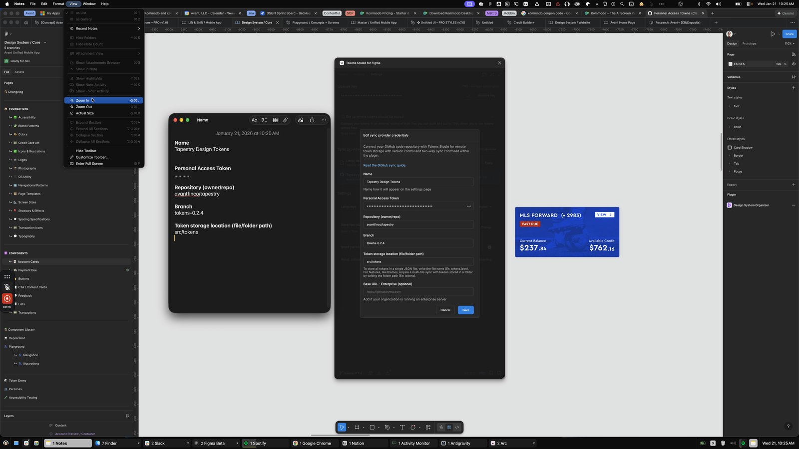Open Recent Notes submenu
This screenshot has height=449, width=799.
tap(104, 28)
